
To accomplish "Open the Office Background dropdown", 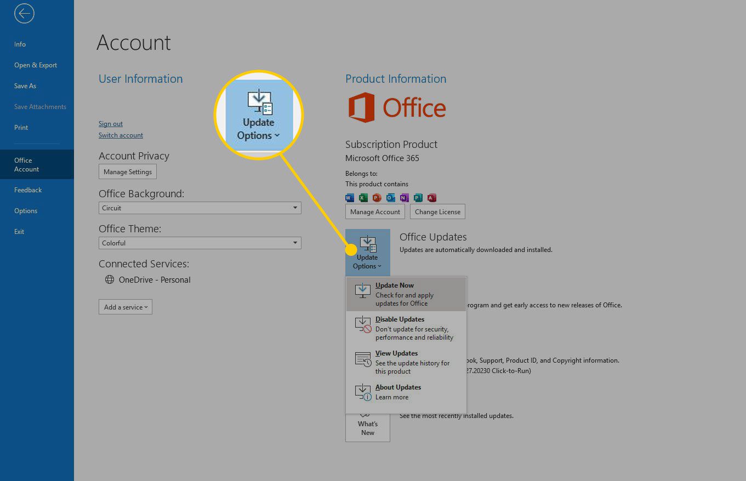I will click(x=200, y=208).
